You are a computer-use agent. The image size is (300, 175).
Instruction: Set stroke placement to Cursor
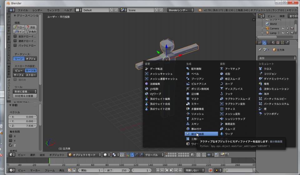tap(31, 70)
